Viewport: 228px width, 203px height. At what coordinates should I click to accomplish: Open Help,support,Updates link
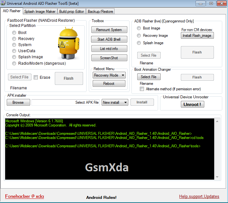click(199, 197)
